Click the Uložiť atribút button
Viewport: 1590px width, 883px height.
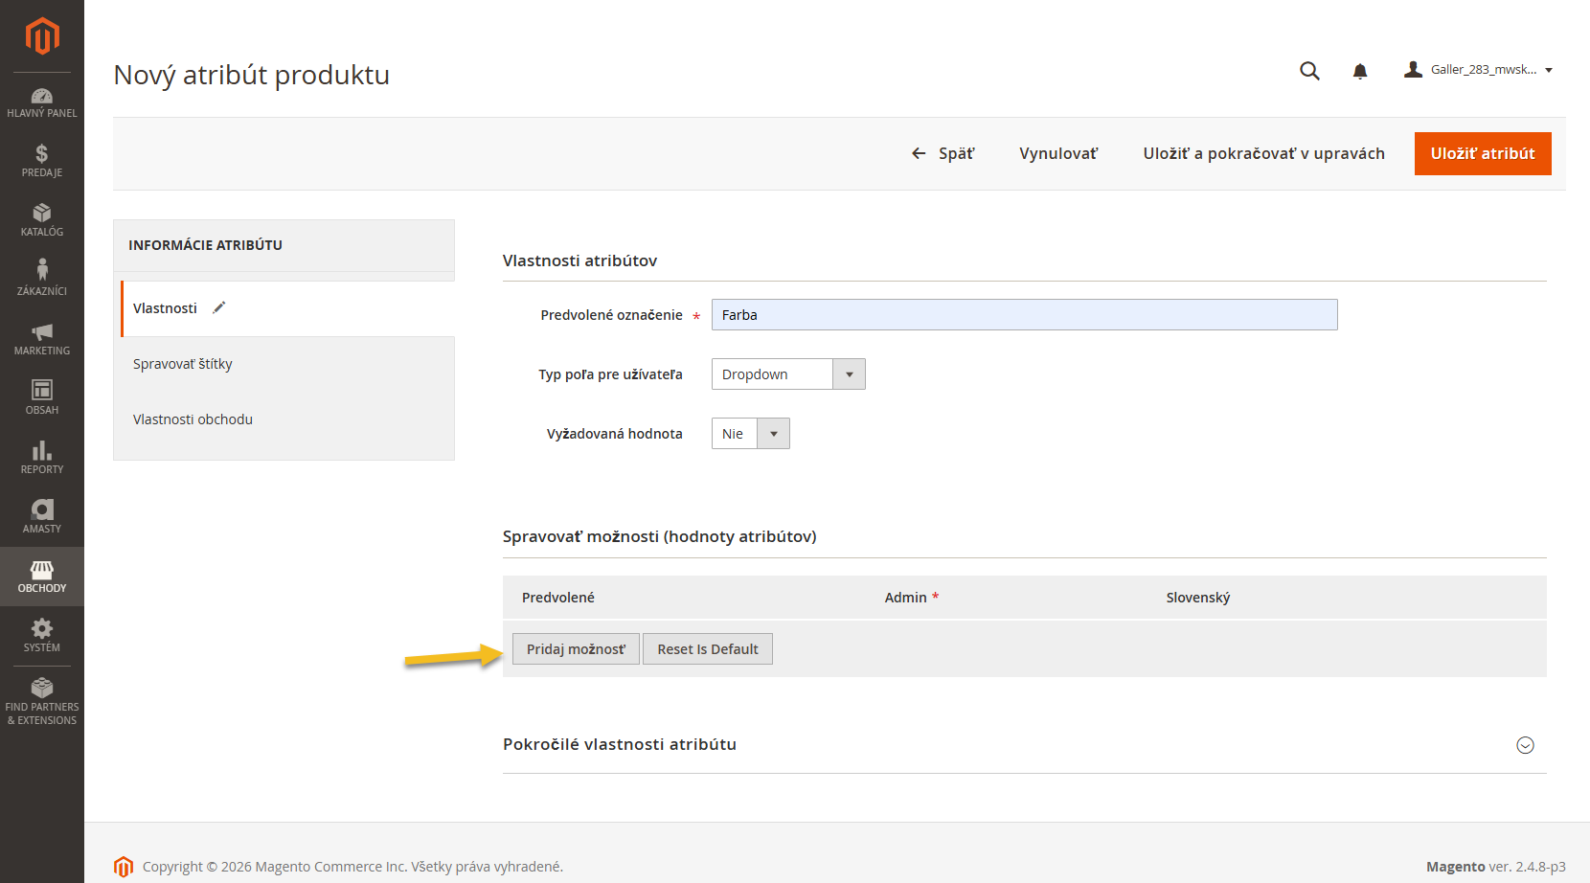(1482, 153)
